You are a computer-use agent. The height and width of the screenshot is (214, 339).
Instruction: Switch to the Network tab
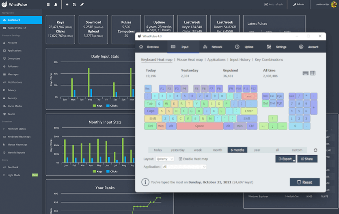(x=213, y=47)
